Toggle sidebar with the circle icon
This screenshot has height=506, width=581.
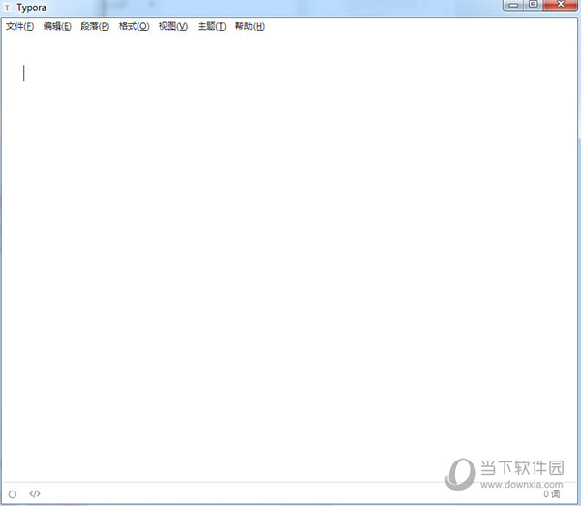pos(13,494)
